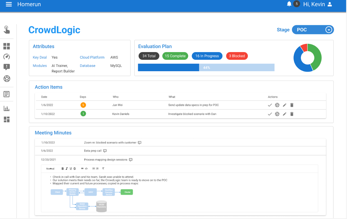Viewport: 347px width, 219px height.
Task: Edit Kevin Daniels' action item with the pencil icon
Action: pos(285,114)
